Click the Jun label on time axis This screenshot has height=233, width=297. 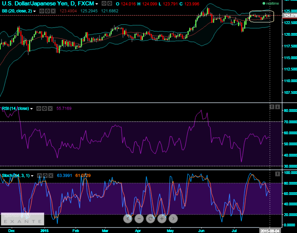coord(201,231)
